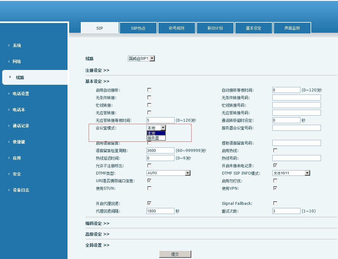
Task: Expand the 高级设定 section
Action: 97,234
